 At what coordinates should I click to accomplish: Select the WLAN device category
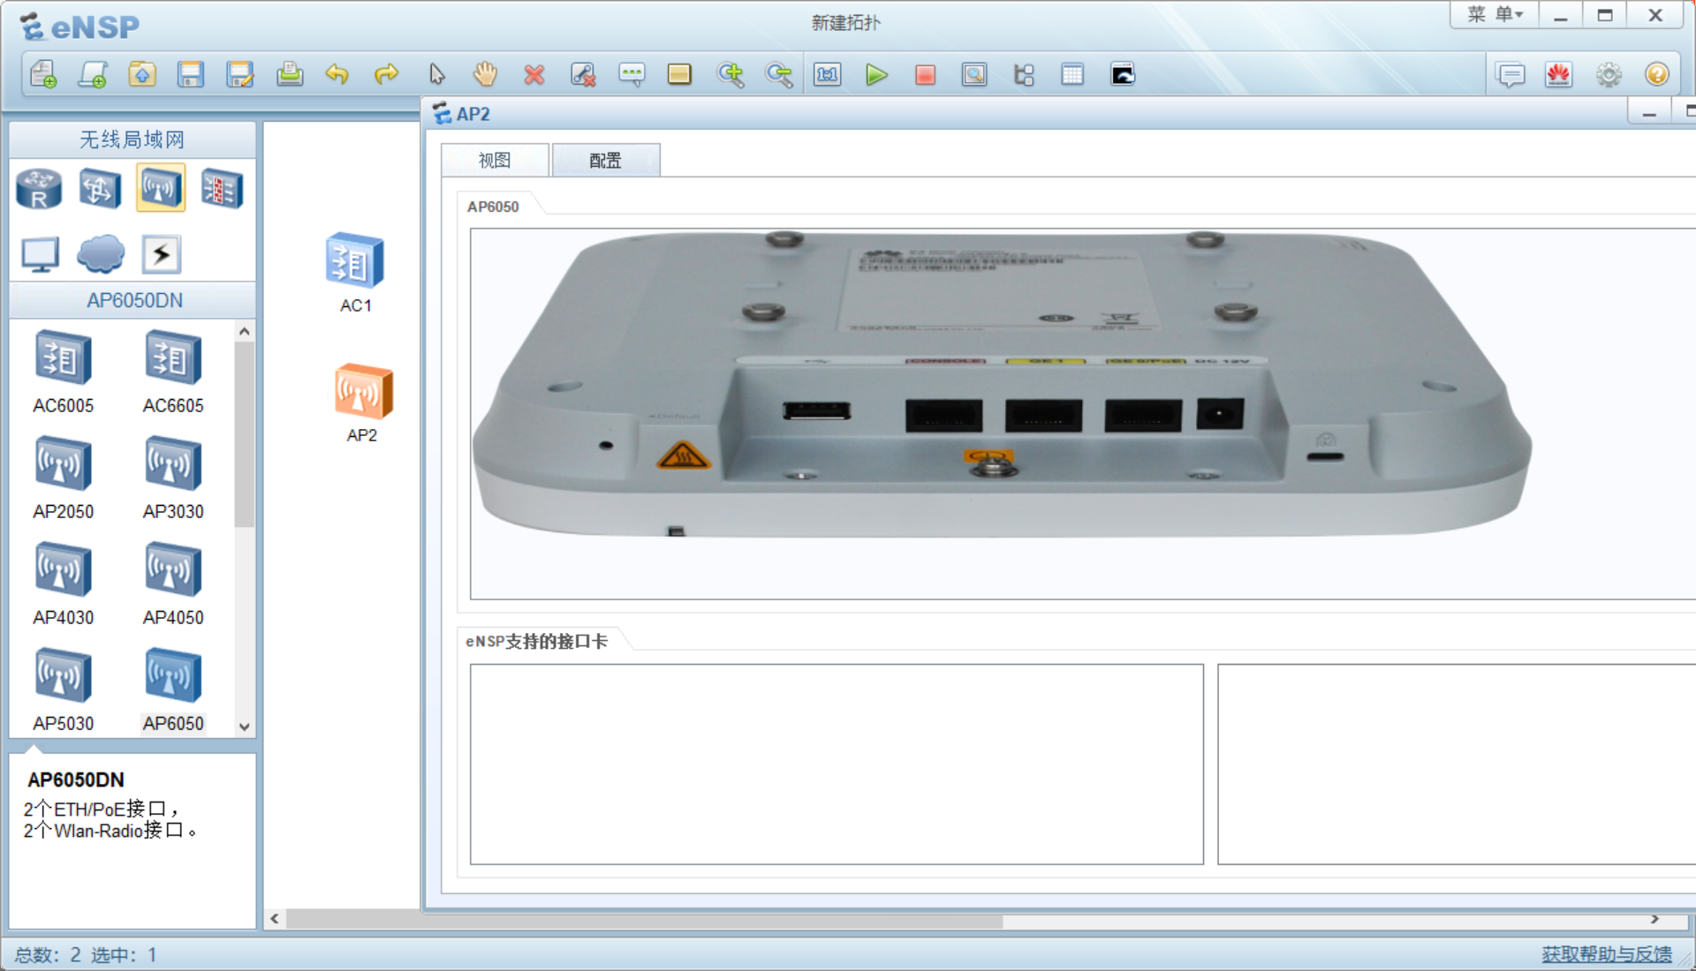(161, 187)
